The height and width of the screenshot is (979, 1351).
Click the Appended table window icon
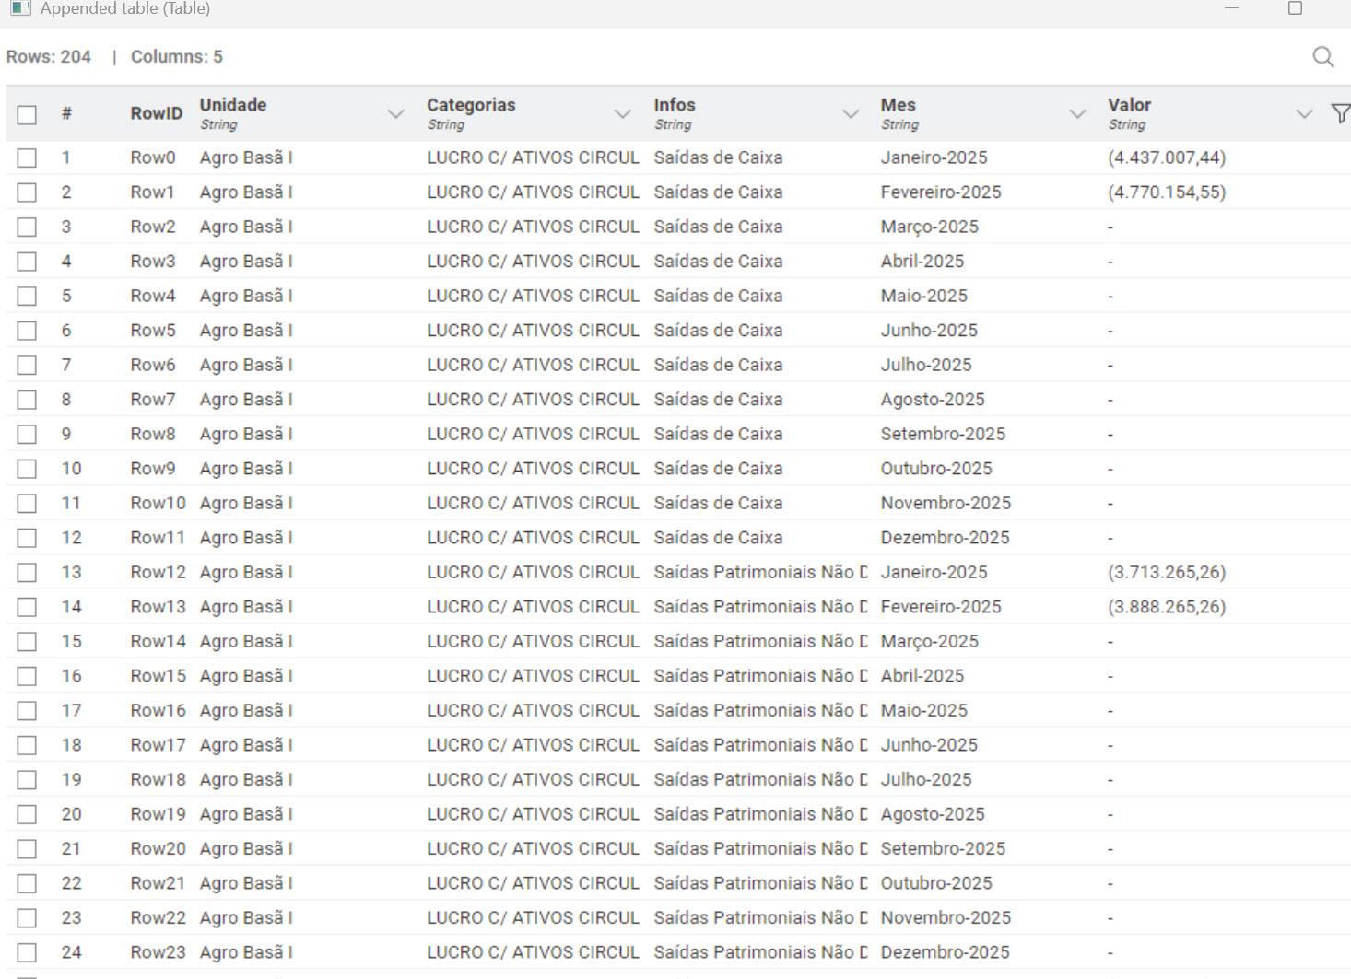pos(20,8)
